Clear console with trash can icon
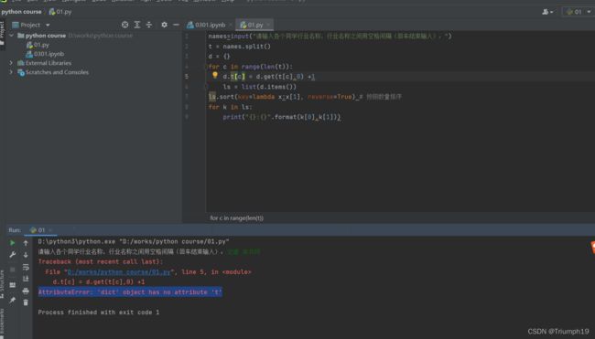Image resolution: width=595 pixels, height=339 pixels. tap(26, 302)
